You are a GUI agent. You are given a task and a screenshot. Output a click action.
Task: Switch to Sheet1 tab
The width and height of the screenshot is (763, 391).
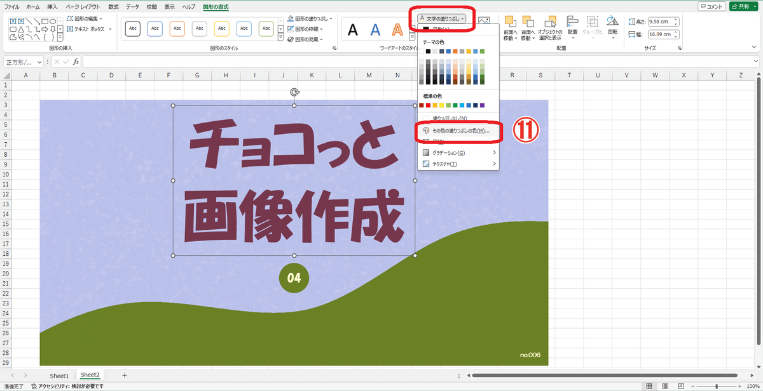(59, 376)
